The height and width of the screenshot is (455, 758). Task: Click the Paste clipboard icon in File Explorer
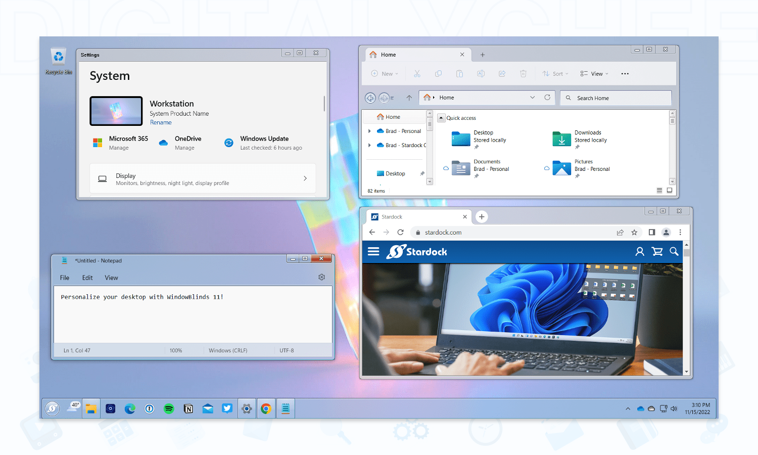459,74
